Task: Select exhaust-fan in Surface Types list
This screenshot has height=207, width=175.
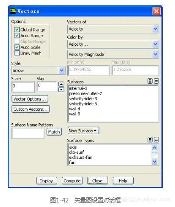Action: (x=81, y=157)
